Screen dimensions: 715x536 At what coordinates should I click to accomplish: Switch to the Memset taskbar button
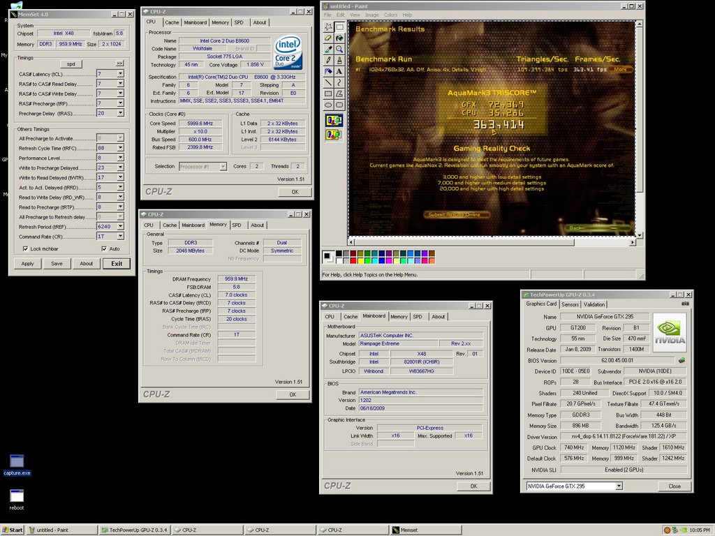pos(426,530)
